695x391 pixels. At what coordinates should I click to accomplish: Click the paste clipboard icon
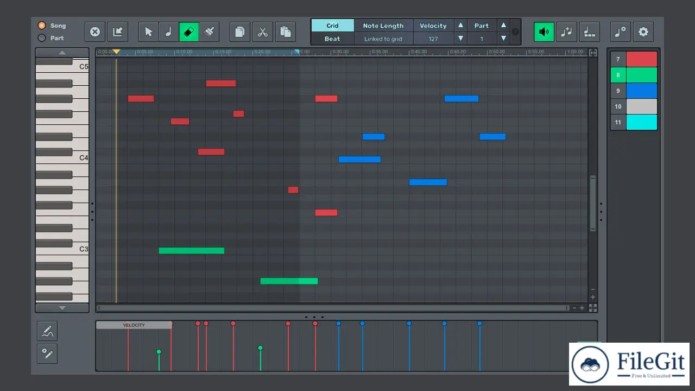pyautogui.click(x=286, y=32)
